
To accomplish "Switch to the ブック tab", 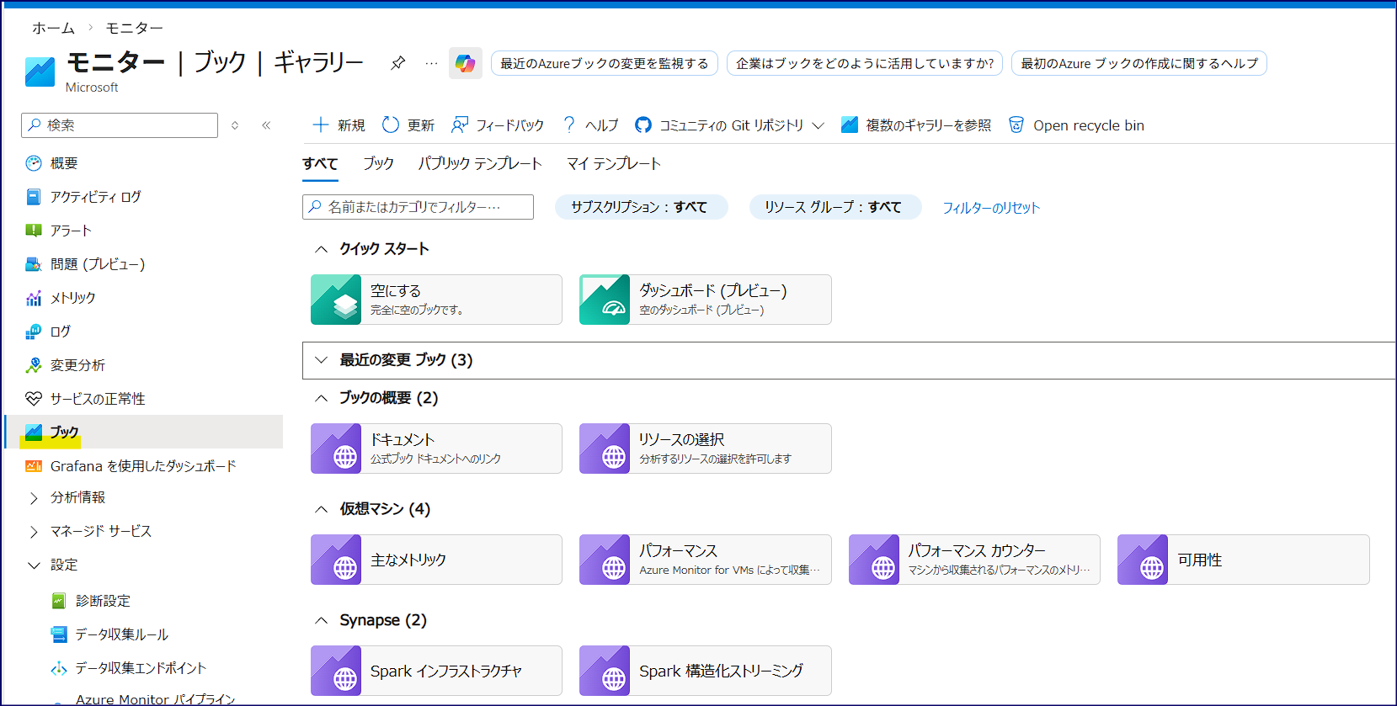I will click(378, 164).
